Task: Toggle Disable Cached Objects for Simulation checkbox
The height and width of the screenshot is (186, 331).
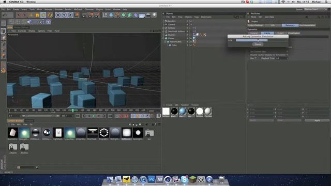Action: [288, 55]
